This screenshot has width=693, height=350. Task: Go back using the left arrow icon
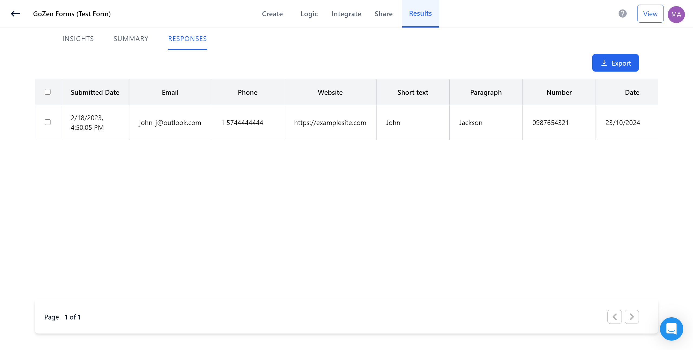tap(15, 14)
